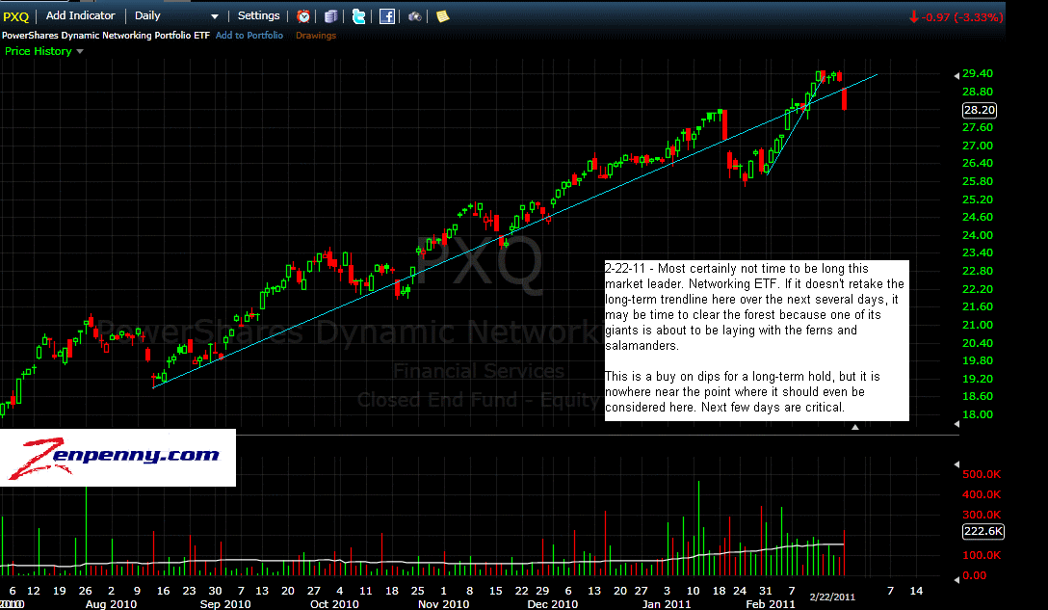The image size is (1048, 610).
Task: Click the PXQ ticker symbol
Action: (x=16, y=16)
